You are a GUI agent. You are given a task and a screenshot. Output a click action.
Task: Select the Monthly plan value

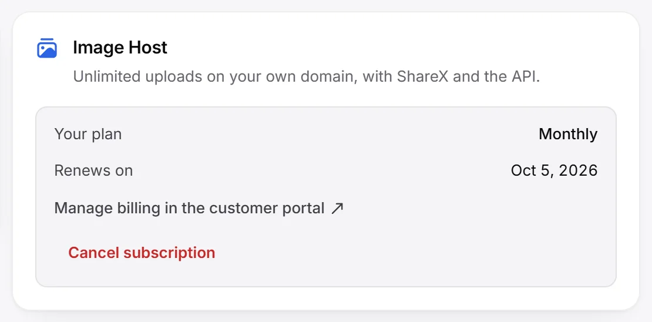click(x=568, y=135)
